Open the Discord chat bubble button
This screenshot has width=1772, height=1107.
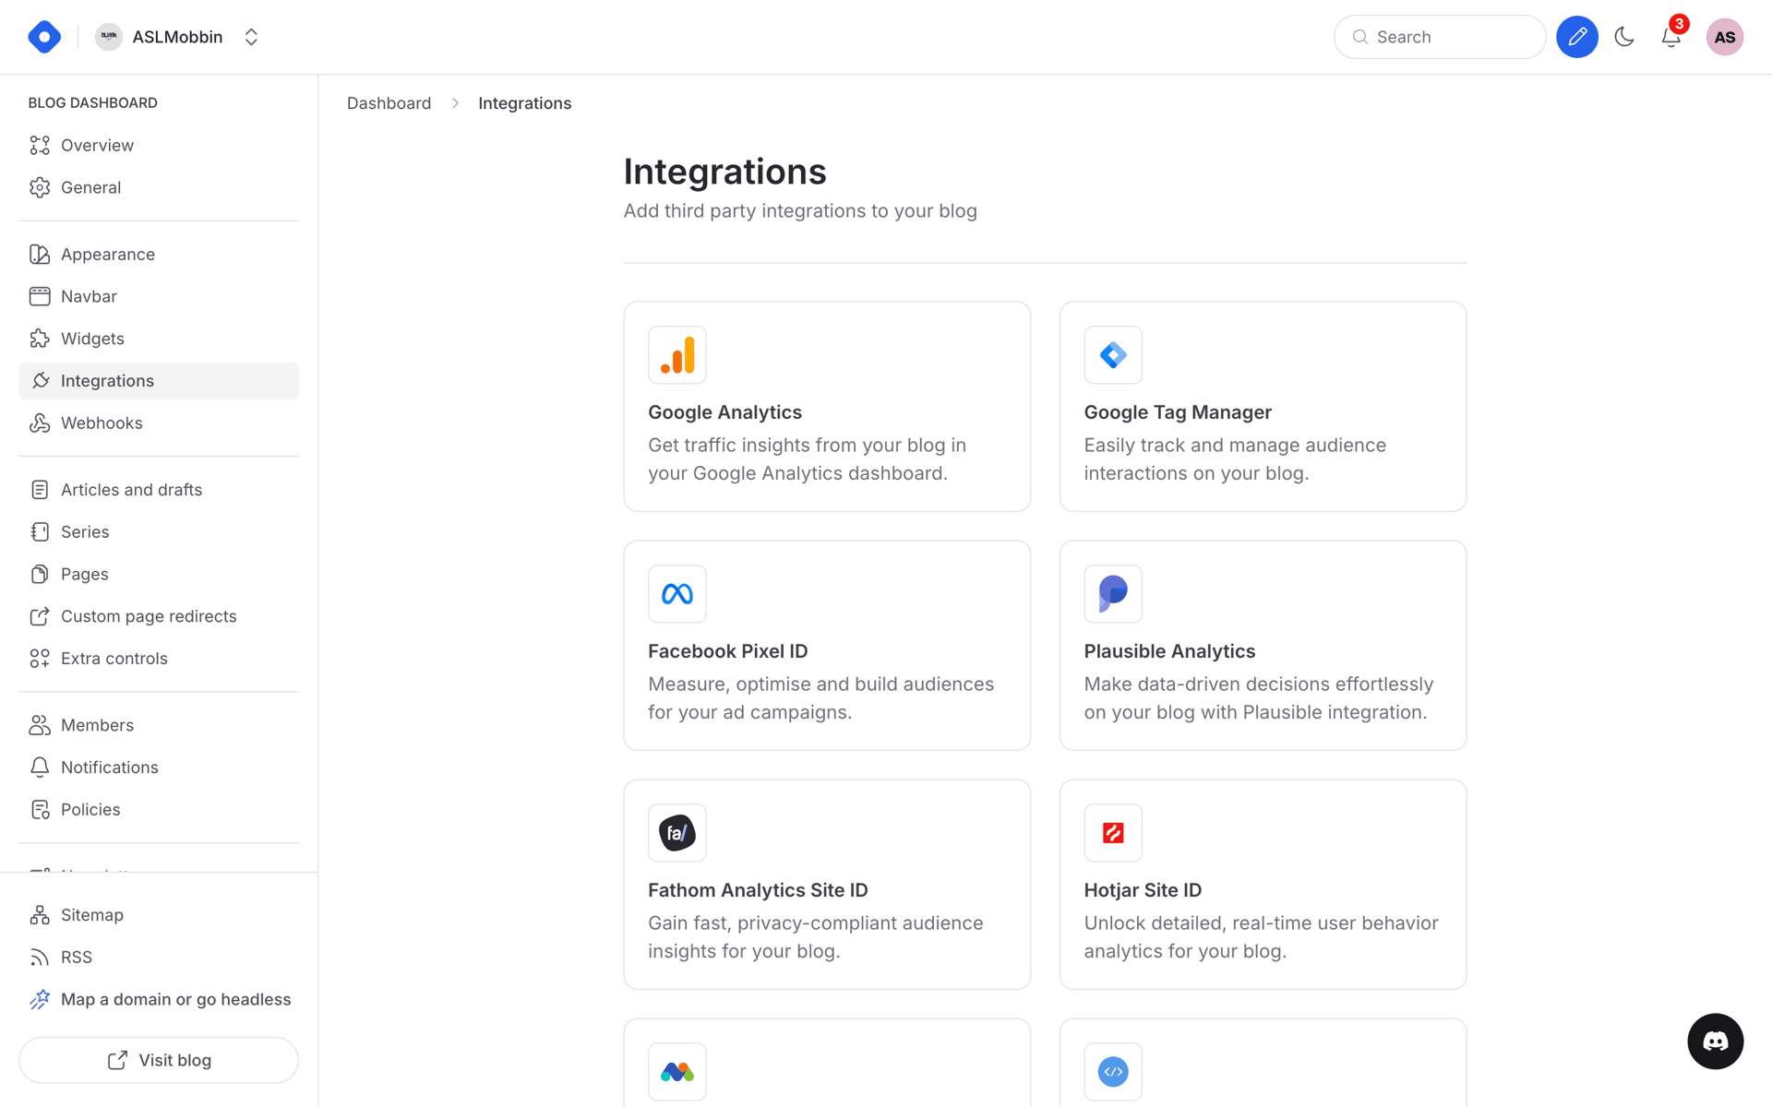(1715, 1042)
